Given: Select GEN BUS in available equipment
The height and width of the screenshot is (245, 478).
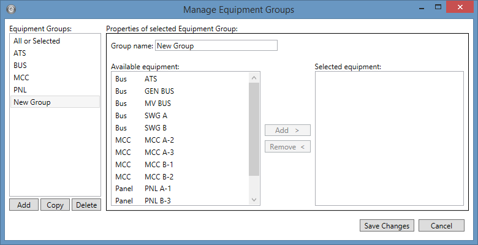Looking at the screenshot, I should pyautogui.click(x=159, y=91).
